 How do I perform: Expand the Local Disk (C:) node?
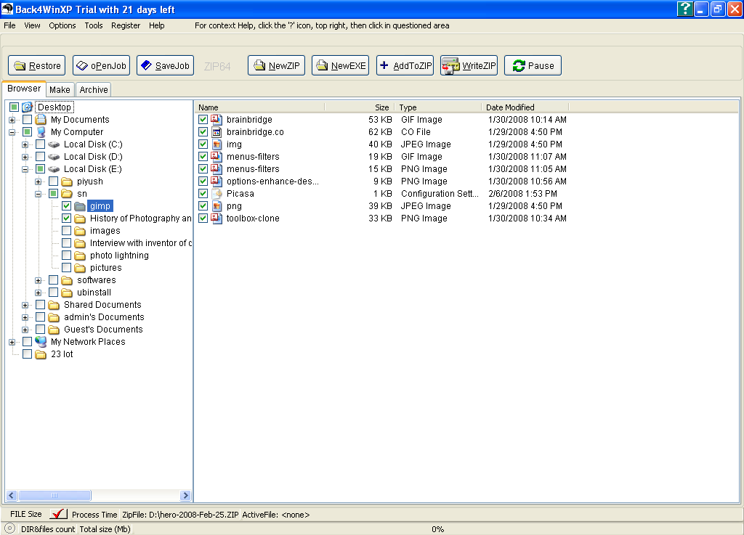[25, 144]
